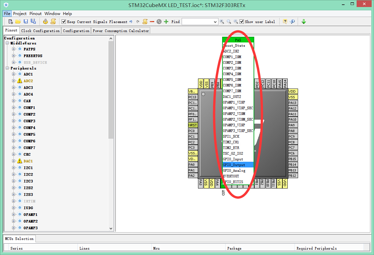
Task: Choose GPIO_Input in the PA5 menu
Action: click(x=238, y=159)
